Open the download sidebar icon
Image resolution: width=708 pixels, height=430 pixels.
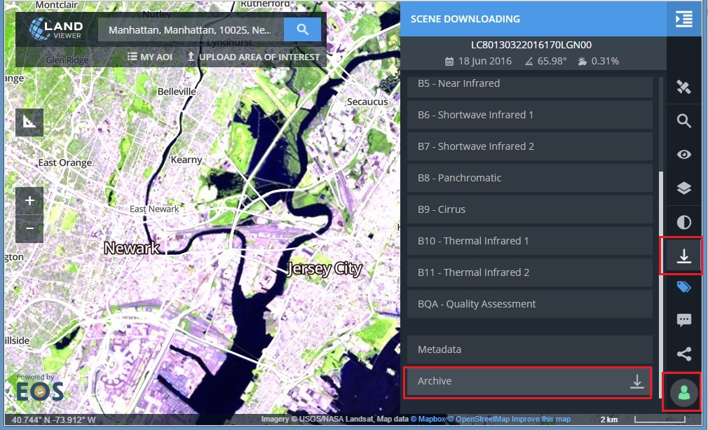coord(683,256)
